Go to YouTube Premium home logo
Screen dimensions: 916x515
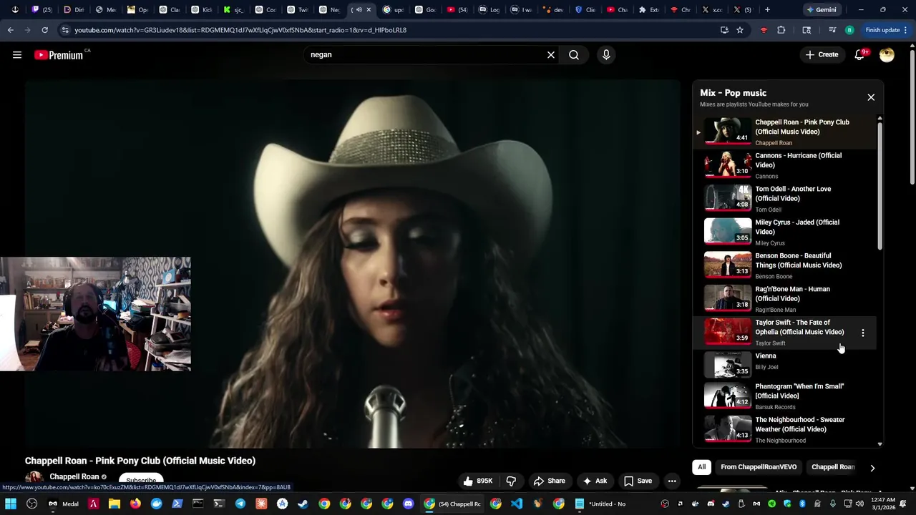pos(59,55)
